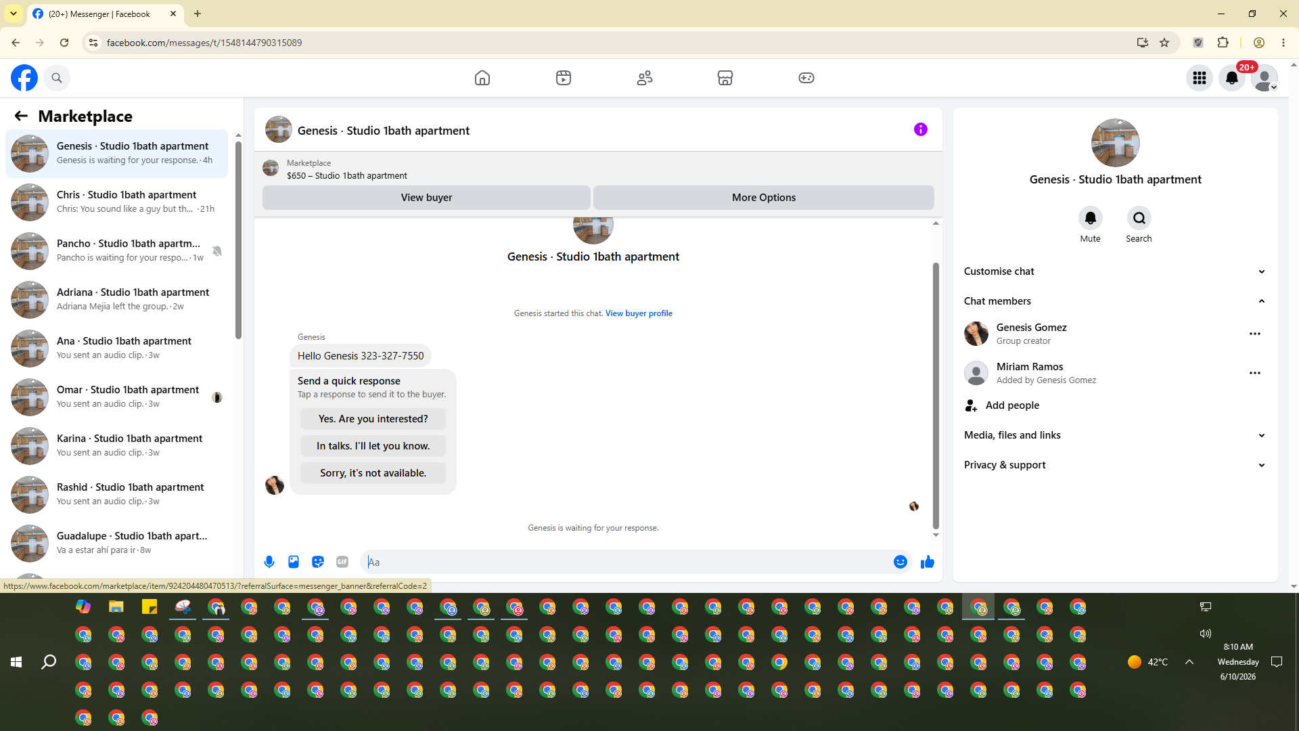Open the Chris Studio 1bath apartment chat
This screenshot has height=731, width=1299.
click(116, 202)
